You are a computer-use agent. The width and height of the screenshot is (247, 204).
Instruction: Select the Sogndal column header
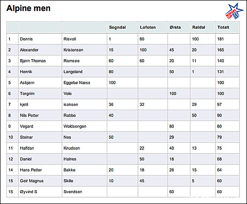118,27
